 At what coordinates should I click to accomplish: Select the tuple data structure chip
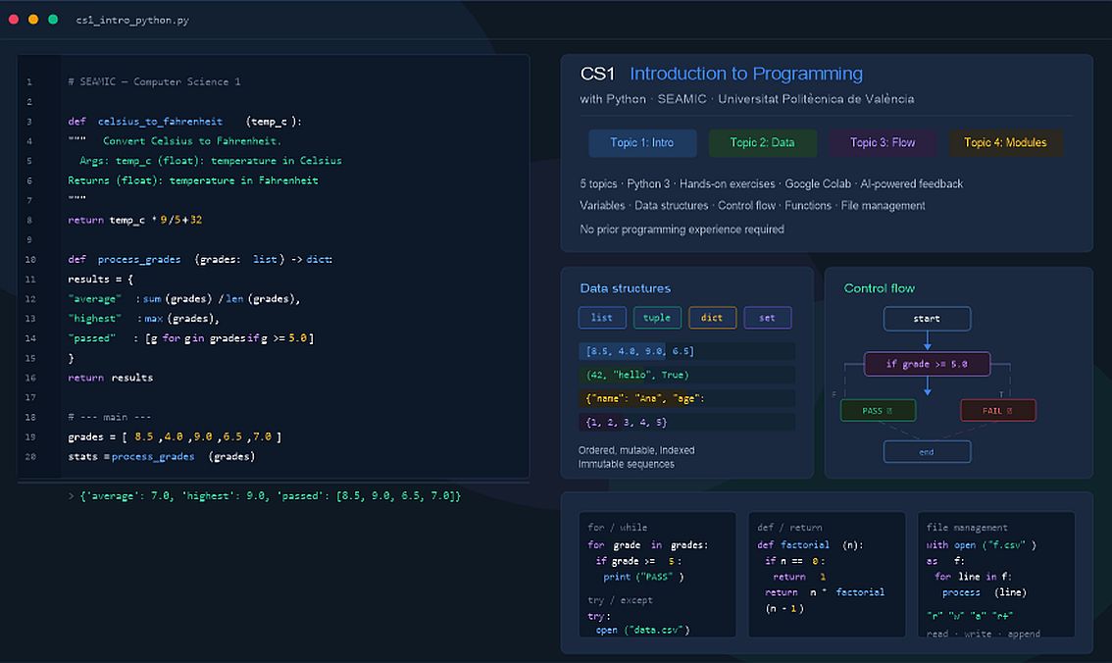[x=657, y=318]
